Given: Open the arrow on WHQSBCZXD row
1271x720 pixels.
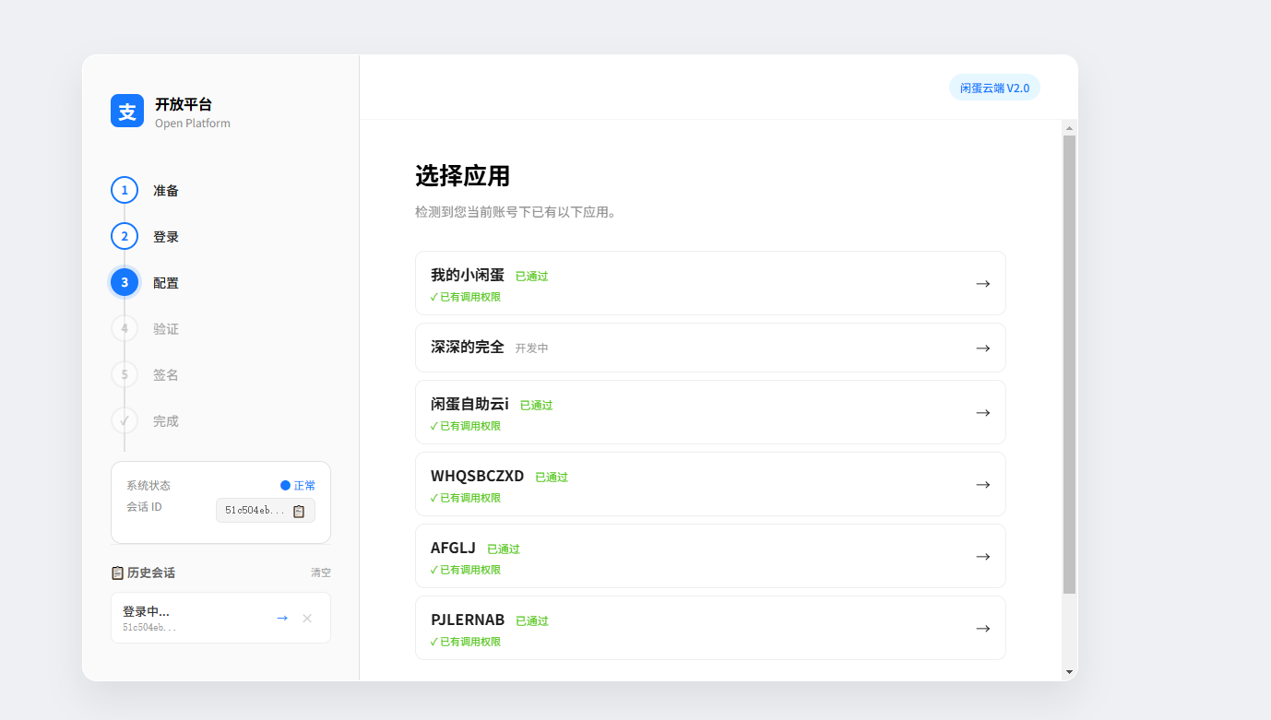Looking at the screenshot, I should coord(983,484).
